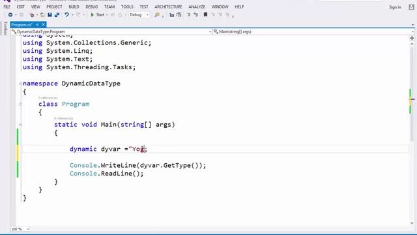This screenshot has height=235, width=417.
Task: Open the ARCHITECTURE menu
Action: pos(168,7)
